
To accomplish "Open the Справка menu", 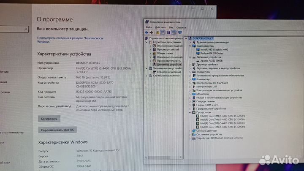I will tap(181, 27).
